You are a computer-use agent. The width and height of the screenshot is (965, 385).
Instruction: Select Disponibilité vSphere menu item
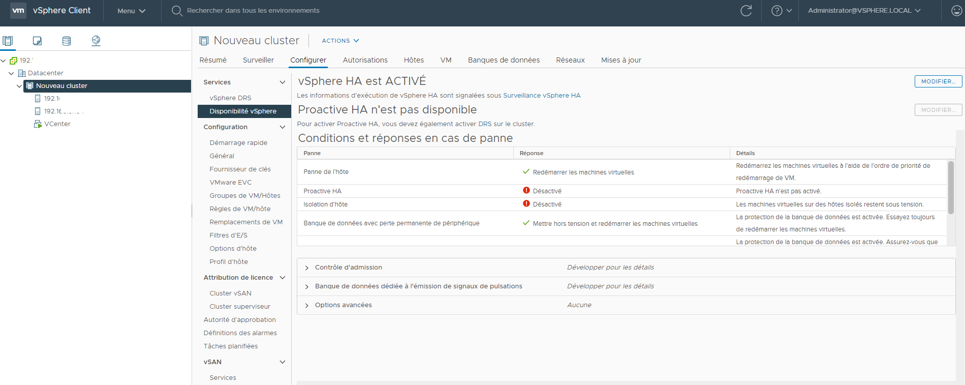click(244, 111)
